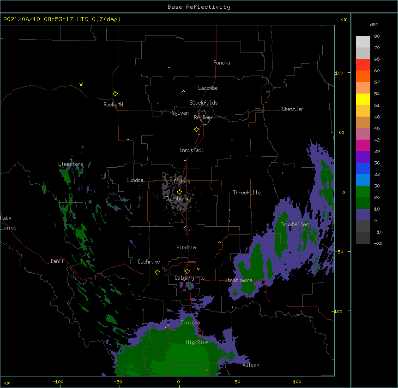
Task: Click the Calgary city label
Action: [x=184, y=278]
